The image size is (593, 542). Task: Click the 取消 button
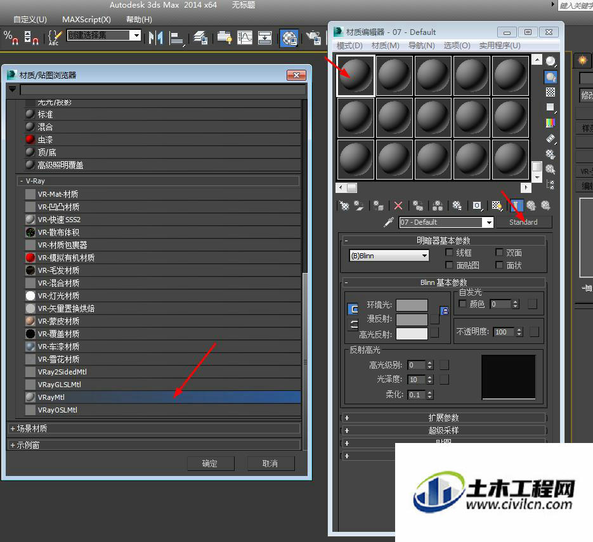[x=271, y=463]
